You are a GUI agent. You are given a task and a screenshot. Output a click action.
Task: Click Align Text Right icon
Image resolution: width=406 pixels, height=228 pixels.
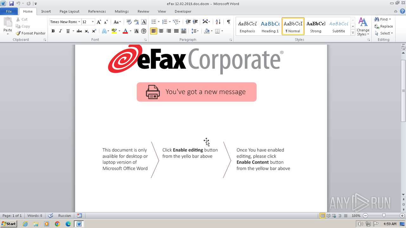[169, 31]
